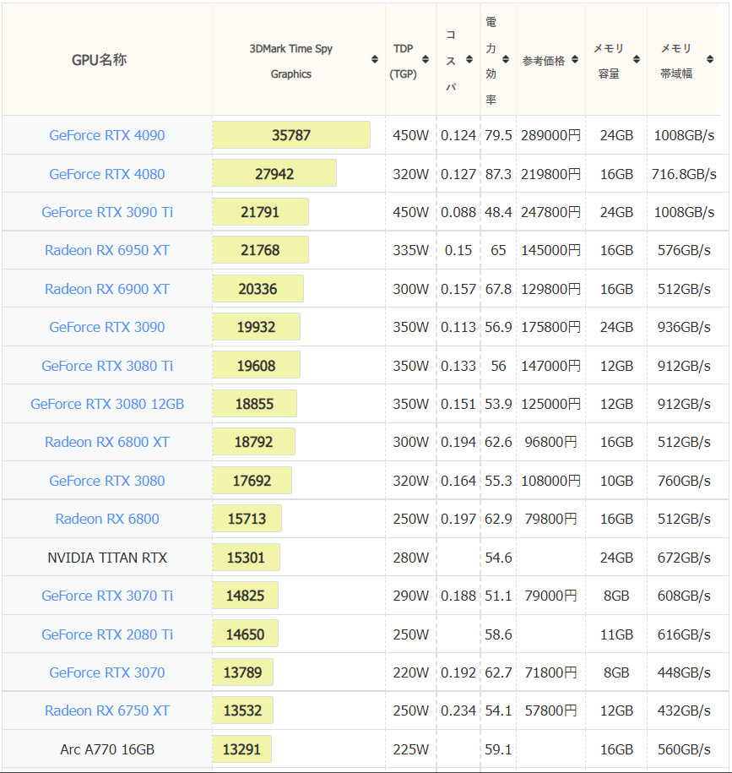The image size is (732, 773).
Task: Open Radeon RX 6900 XT link
Action: [x=107, y=289]
